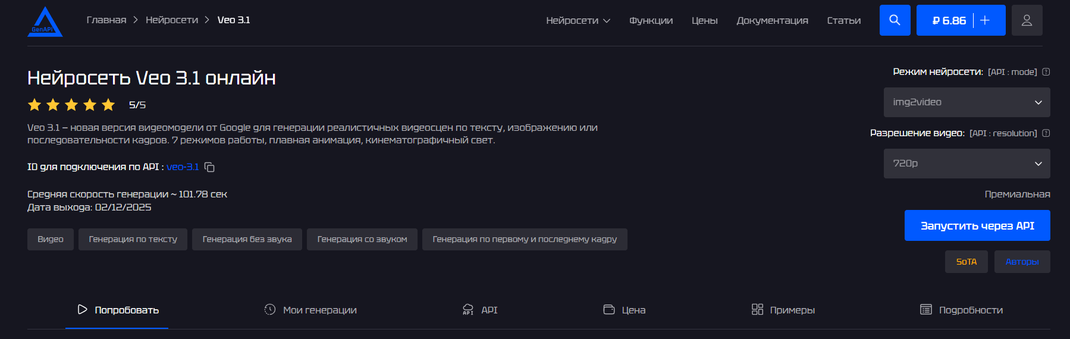Screen dimensions: 1070x339
Task: Go to Главная breadcrumb link
Action: click(x=106, y=20)
